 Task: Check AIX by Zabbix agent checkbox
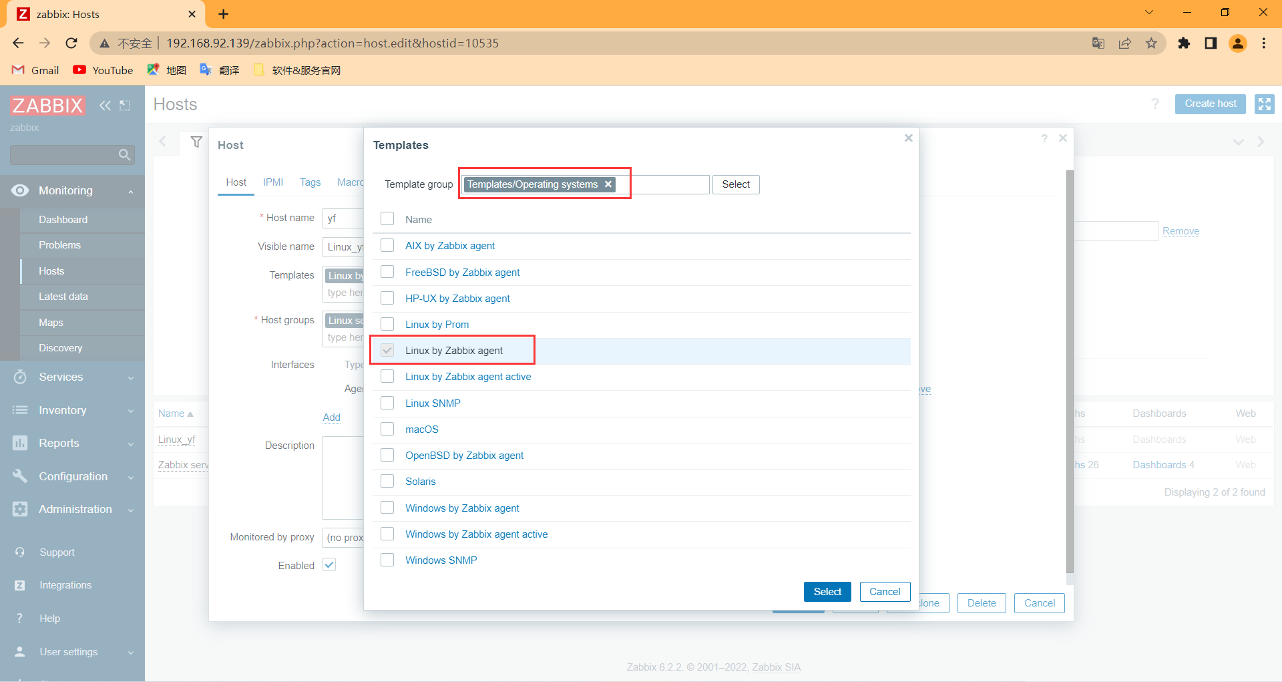coord(387,245)
